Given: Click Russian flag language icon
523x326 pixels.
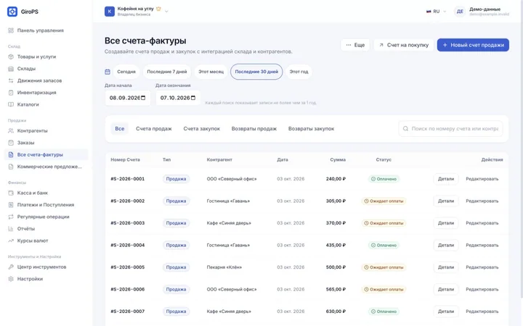Looking at the screenshot, I should [x=429, y=12].
